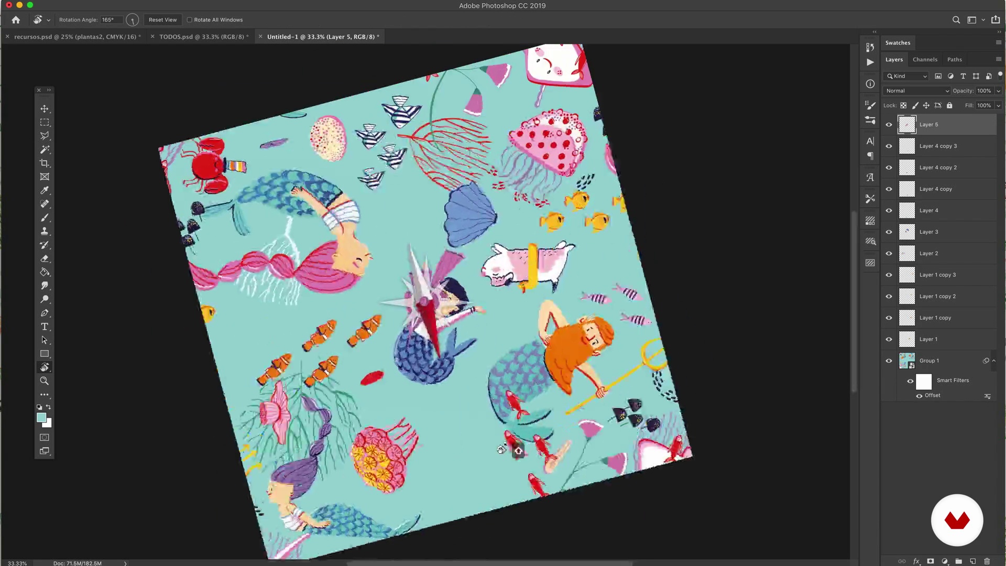Click the Reset View button
Viewport: 1006px width, 566px height.
(162, 20)
